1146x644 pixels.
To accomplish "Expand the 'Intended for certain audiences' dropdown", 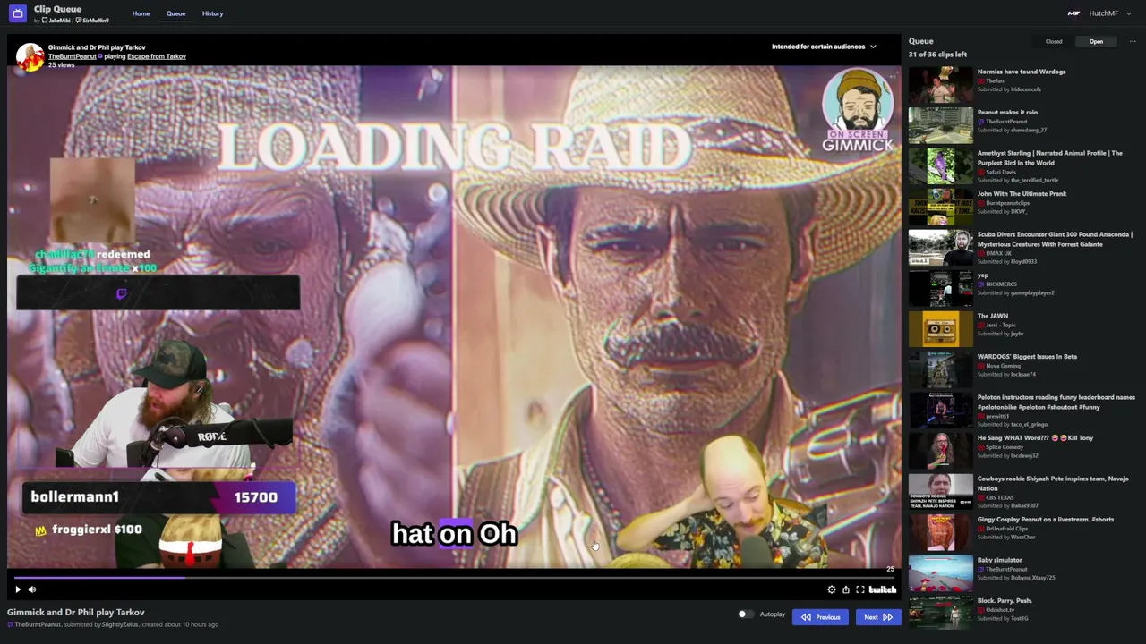I will 824,47.
